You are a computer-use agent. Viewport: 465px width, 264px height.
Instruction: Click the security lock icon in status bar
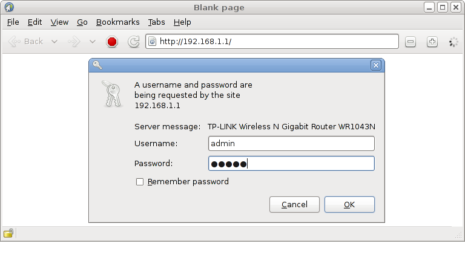(8, 233)
